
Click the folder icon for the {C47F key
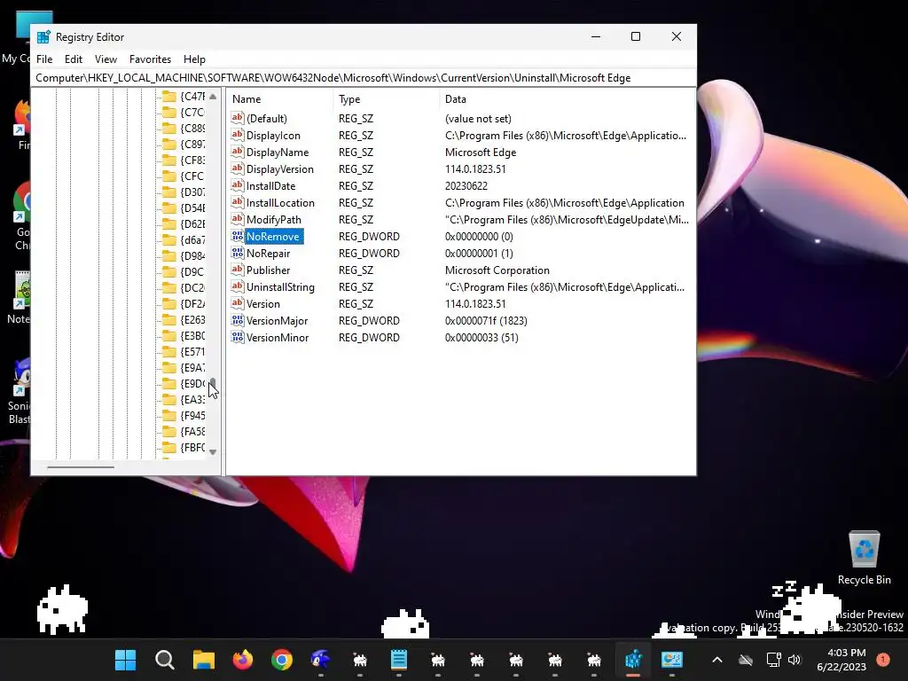169,96
